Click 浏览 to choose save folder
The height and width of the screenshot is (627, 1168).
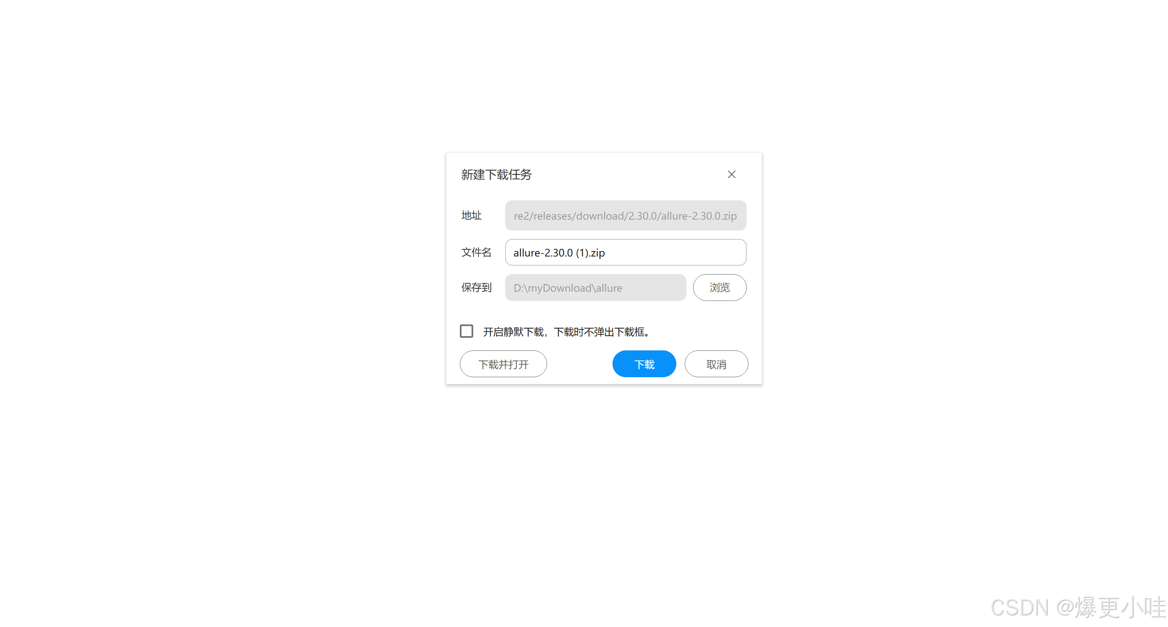pyautogui.click(x=720, y=287)
